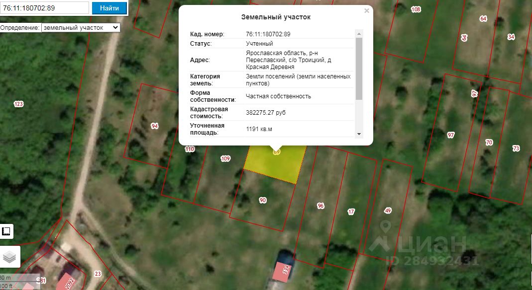Select red-roofed building labeled 334

point(282,272)
